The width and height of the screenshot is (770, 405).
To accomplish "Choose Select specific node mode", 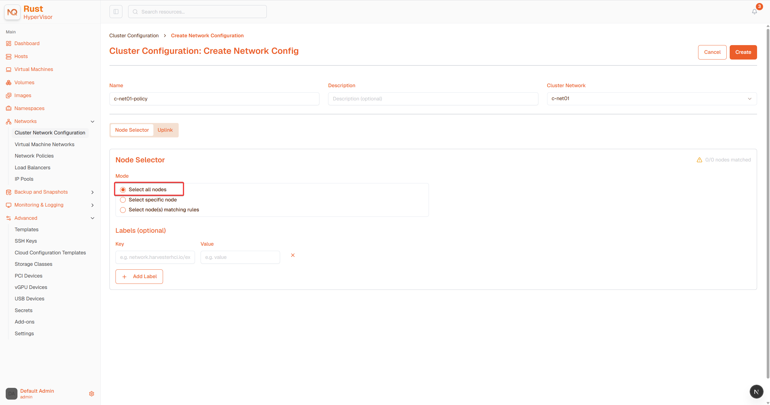I will tap(123, 200).
